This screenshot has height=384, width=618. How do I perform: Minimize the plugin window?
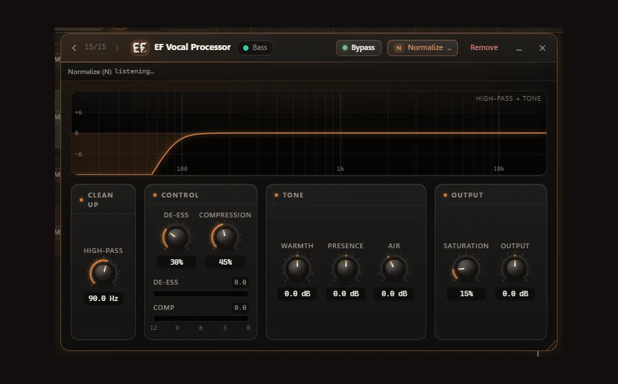tap(519, 49)
